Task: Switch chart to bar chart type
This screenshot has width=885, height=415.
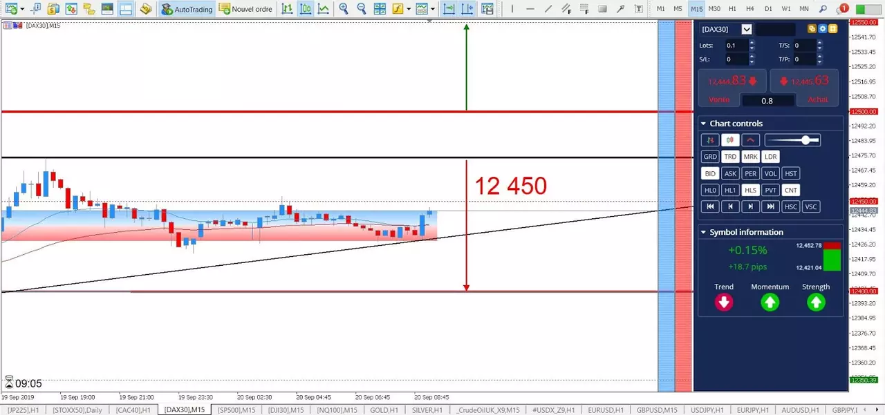Action: tap(287, 9)
